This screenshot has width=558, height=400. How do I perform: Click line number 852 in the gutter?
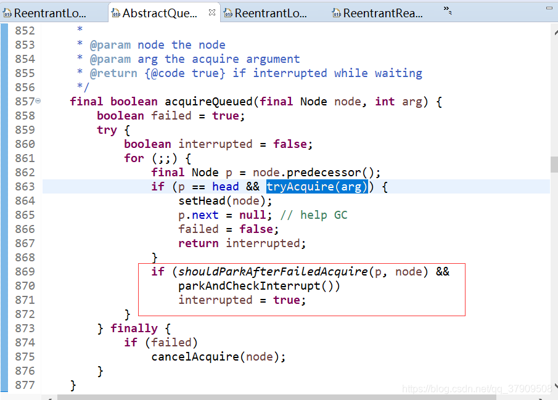tap(25, 31)
